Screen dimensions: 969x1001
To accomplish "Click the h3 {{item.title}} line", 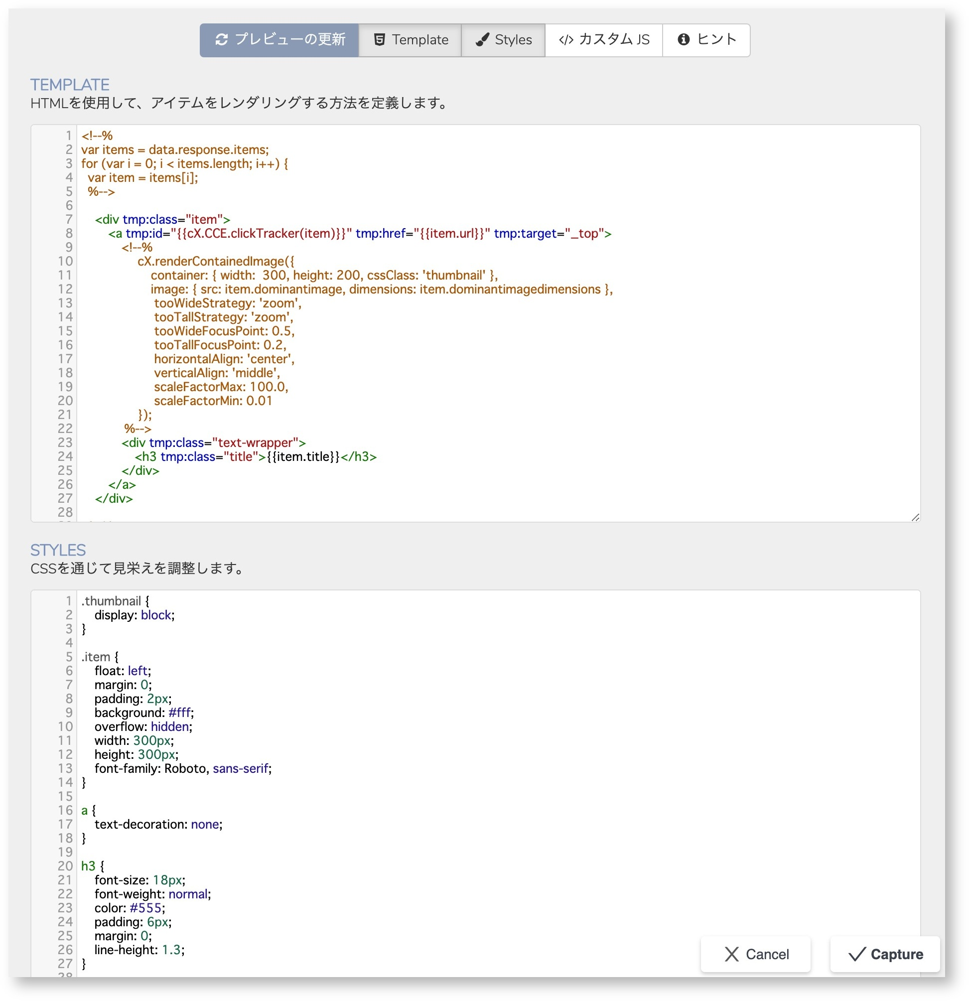I will click(x=255, y=456).
